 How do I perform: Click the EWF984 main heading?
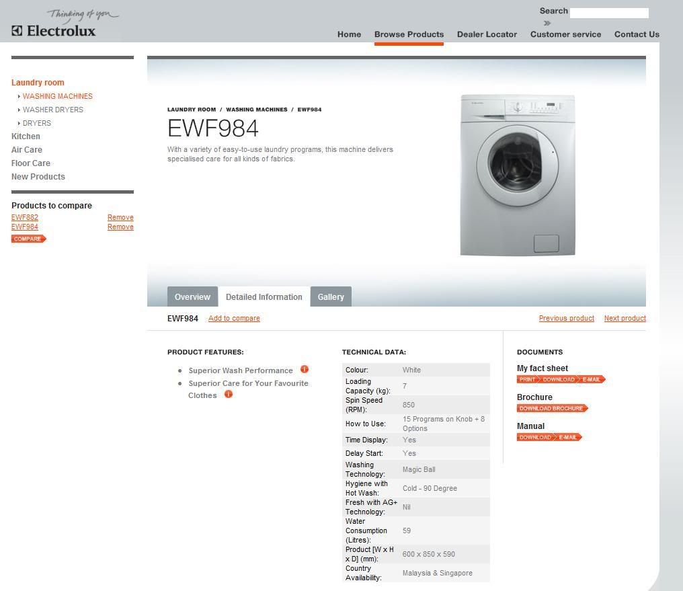pos(213,128)
